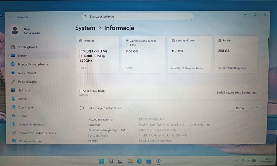Open the taskbar clock and date
This screenshot has width=277, height=166.
[265, 160]
